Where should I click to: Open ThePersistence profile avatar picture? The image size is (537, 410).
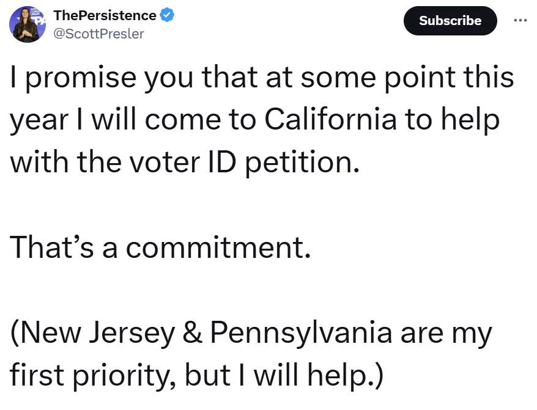point(28,24)
